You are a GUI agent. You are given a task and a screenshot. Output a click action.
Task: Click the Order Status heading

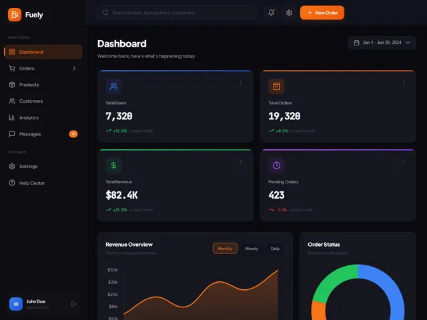(x=324, y=245)
